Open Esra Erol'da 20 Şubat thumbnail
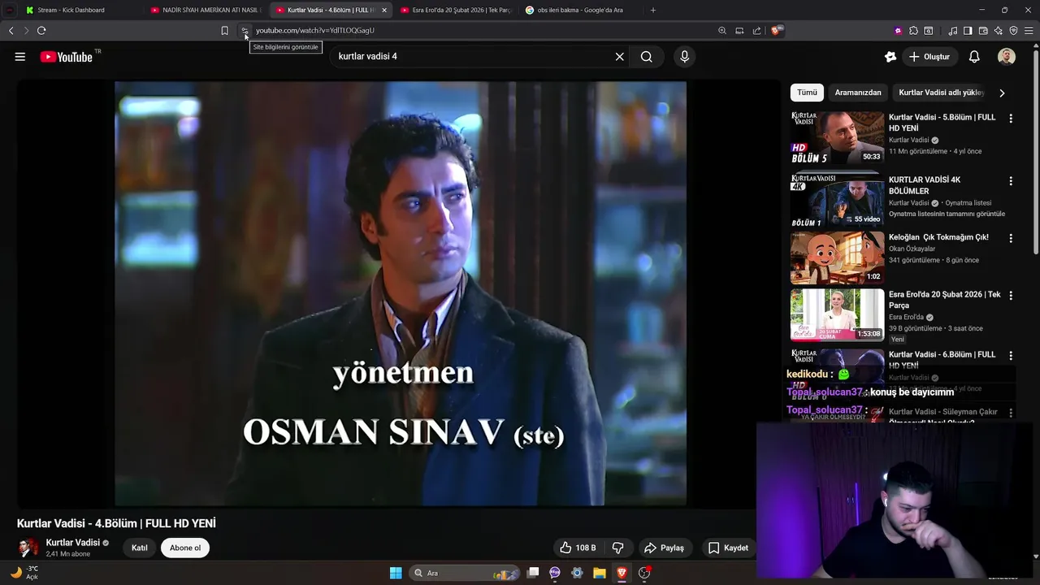Screen dimensions: 1040x585 point(837,314)
